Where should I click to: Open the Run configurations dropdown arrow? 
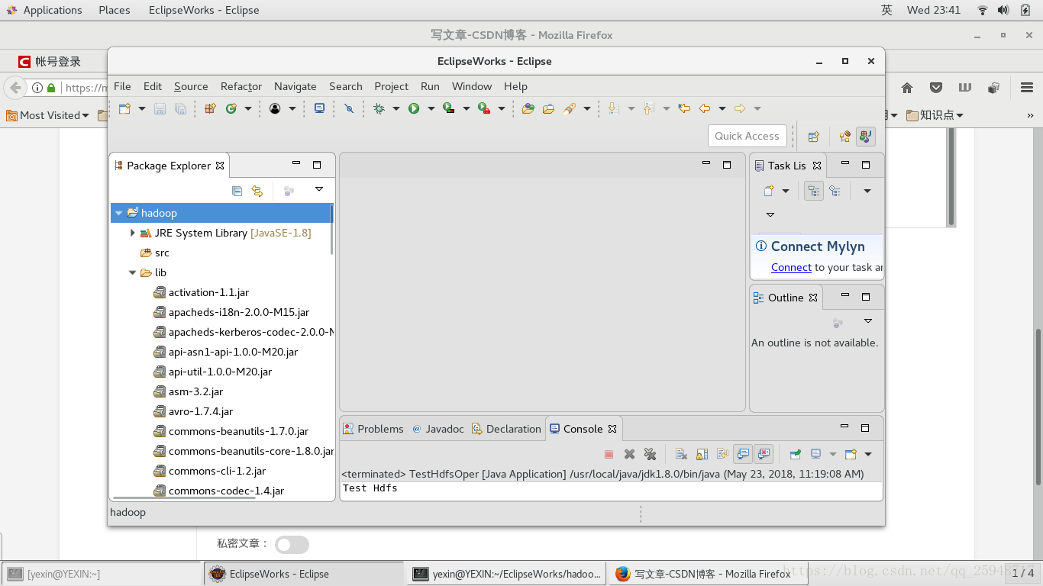coord(431,108)
